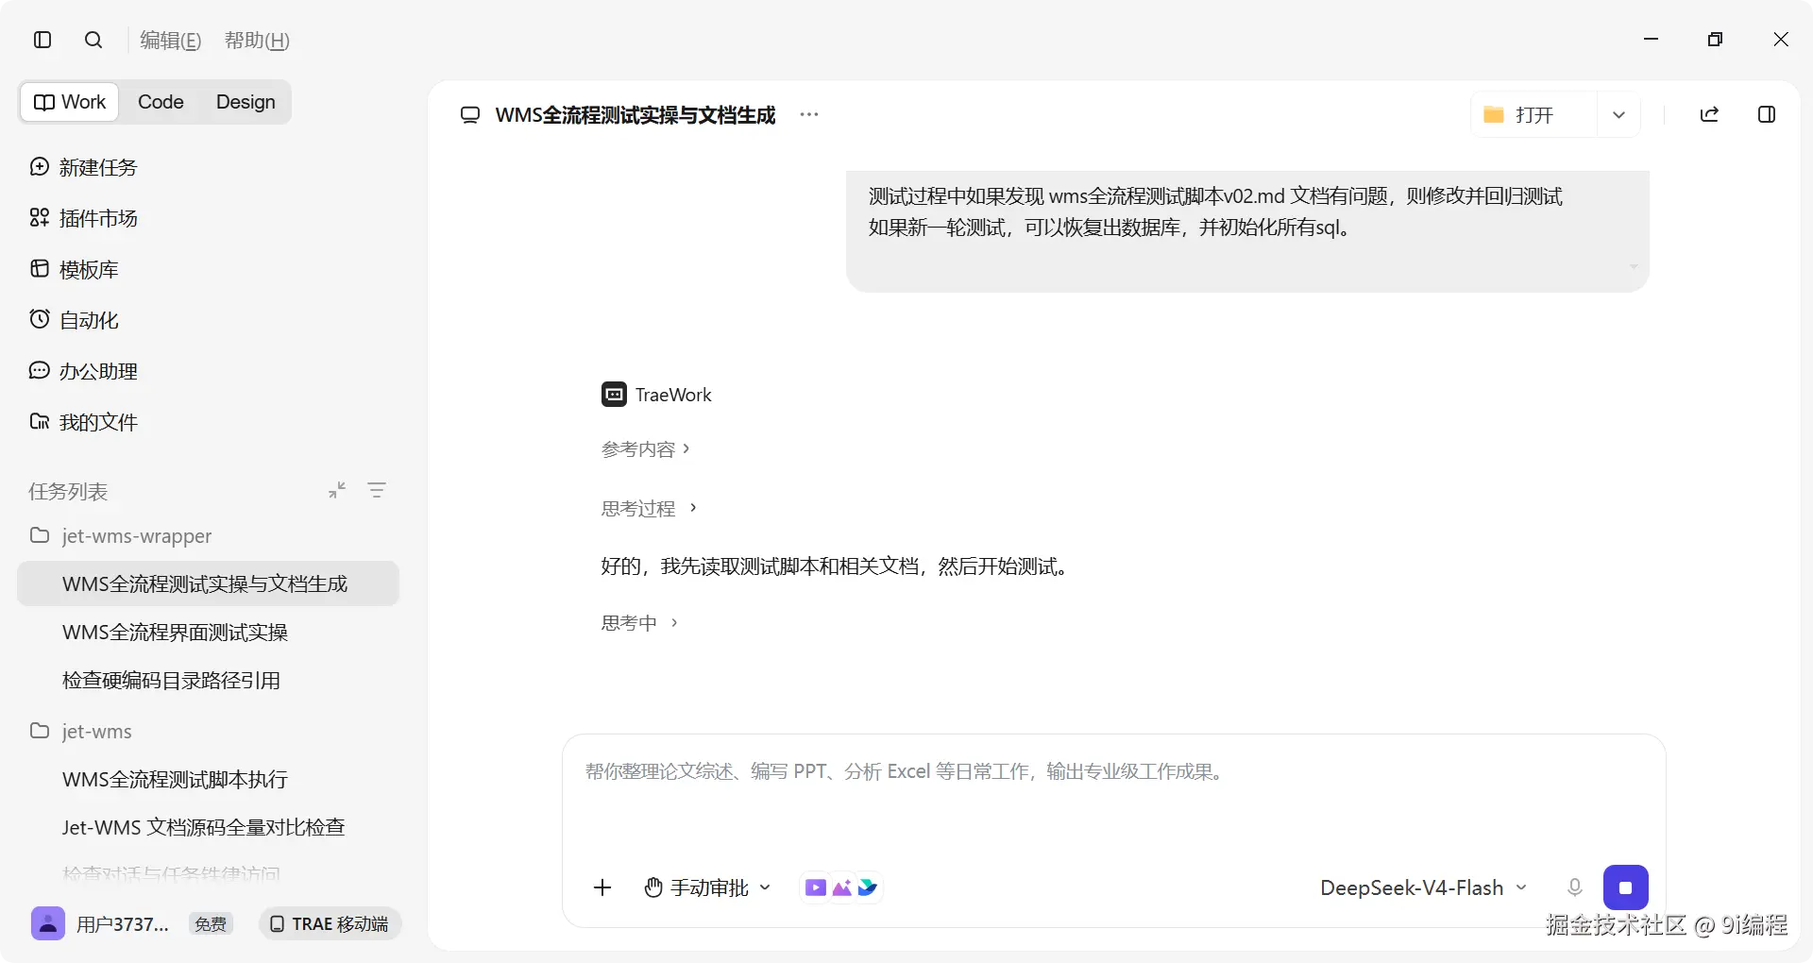1813x963 pixels.
Task: Select task WMS全流程界面测试实操
Action: coord(175,632)
